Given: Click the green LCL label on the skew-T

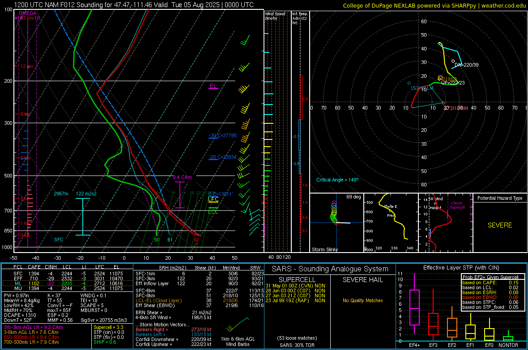Looking at the screenshot, I should coord(213,211).
